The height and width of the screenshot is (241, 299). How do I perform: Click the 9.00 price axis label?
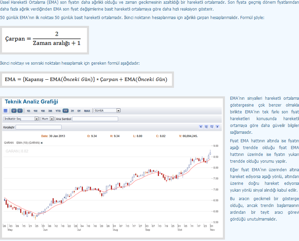[216, 146]
